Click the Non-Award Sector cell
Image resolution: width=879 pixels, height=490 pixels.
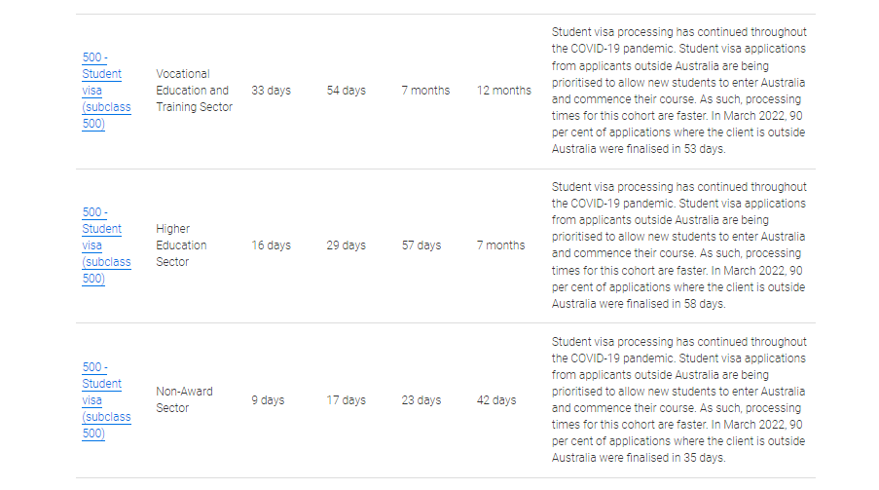[x=184, y=399]
